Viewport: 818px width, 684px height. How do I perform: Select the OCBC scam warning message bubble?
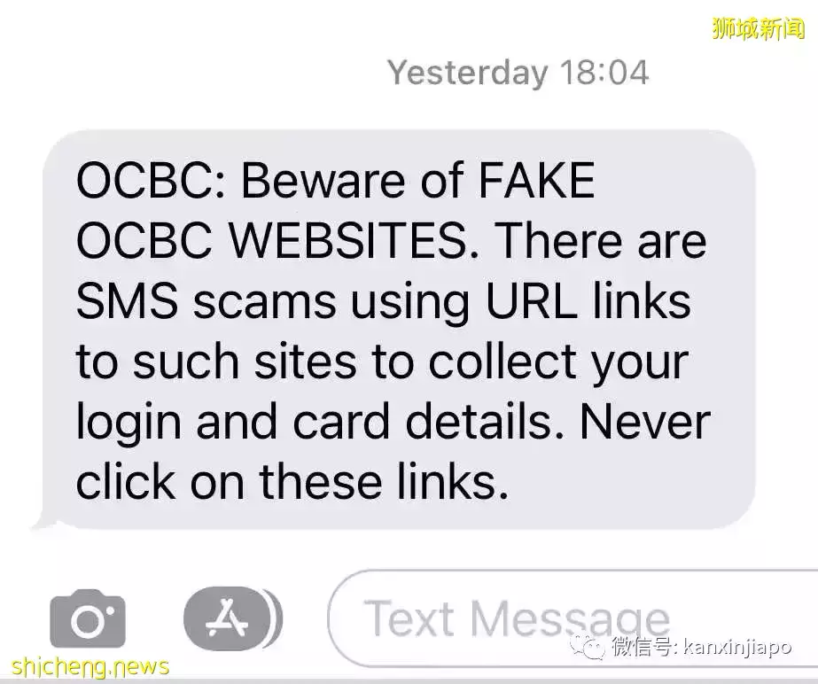(399, 330)
